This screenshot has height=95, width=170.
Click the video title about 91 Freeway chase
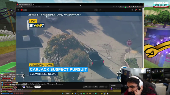click(42, 84)
